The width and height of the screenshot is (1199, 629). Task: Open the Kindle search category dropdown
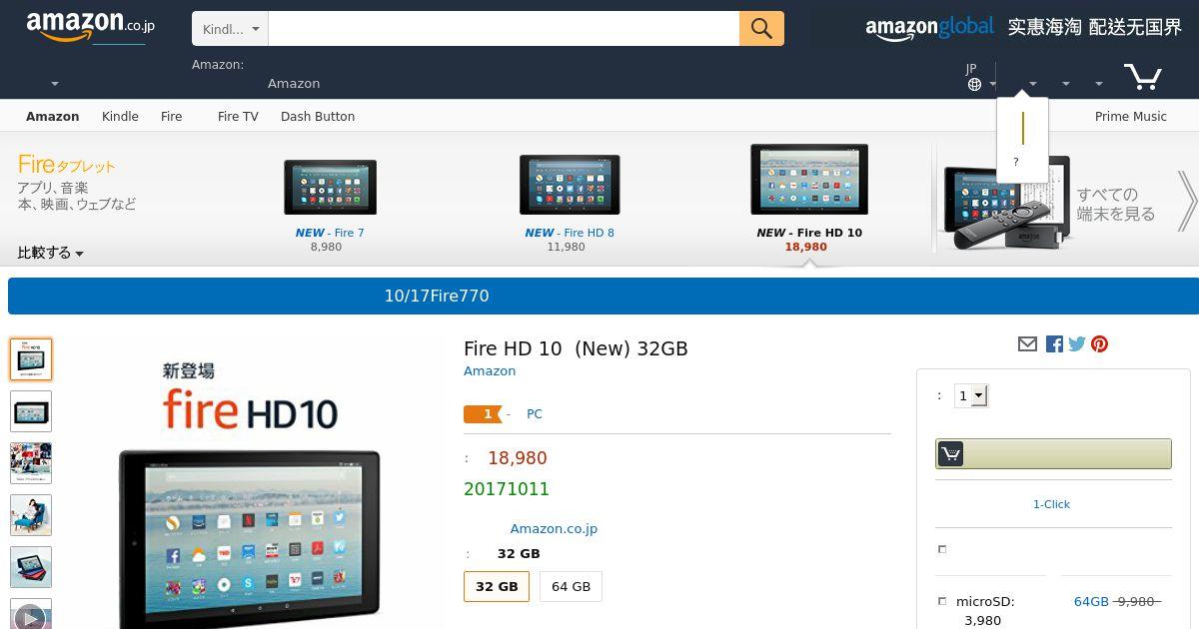tap(230, 29)
